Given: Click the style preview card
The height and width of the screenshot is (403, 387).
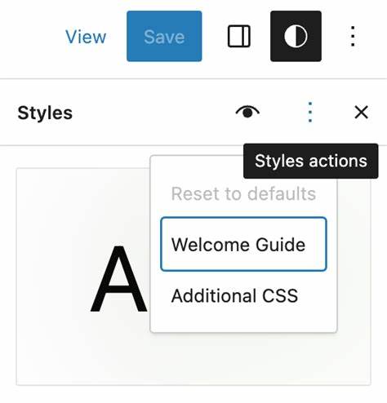Looking at the screenshot, I should click(193, 277).
